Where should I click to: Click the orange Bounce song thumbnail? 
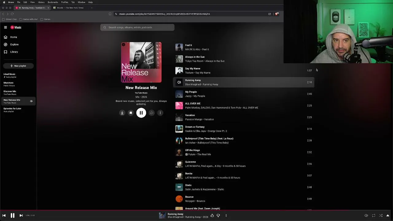[x=179, y=199]
